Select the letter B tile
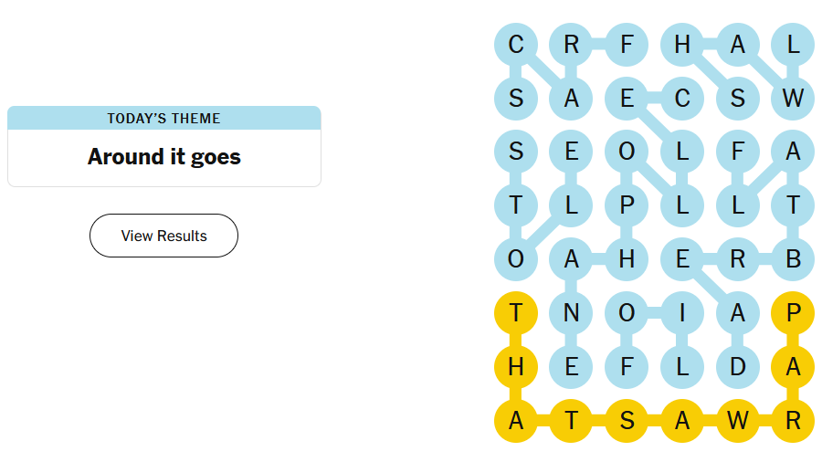Viewport: 822px width, 462px height. (x=793, y=259)
